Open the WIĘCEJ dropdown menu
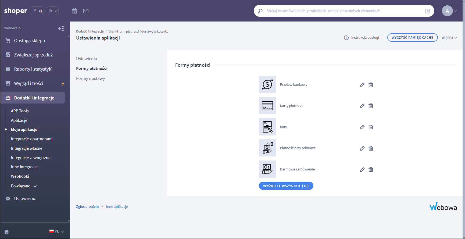Image resolution: width=465 pixels, height=239 pixels. tap(449, 38)
